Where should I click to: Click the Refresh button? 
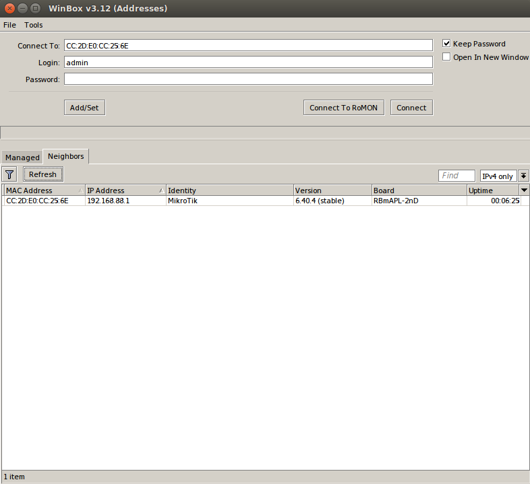[42, 174]
